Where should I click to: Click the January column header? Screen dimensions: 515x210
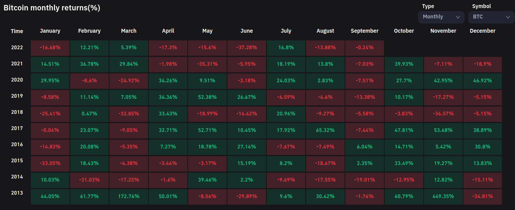tap(50, 31)
